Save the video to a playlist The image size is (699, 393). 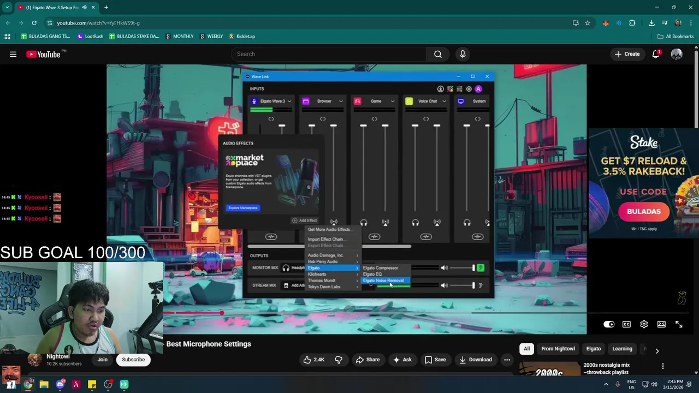click(435, 360)
